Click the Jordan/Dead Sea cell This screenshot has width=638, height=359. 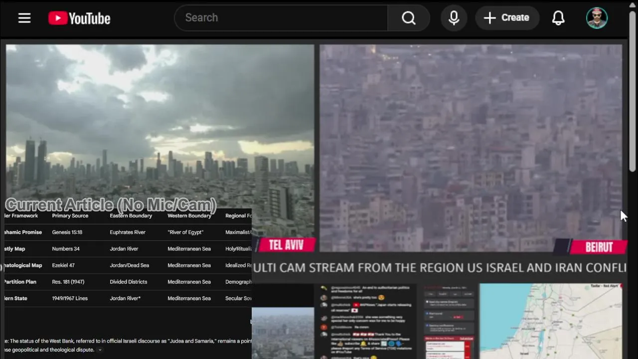(x=131, y=265)
